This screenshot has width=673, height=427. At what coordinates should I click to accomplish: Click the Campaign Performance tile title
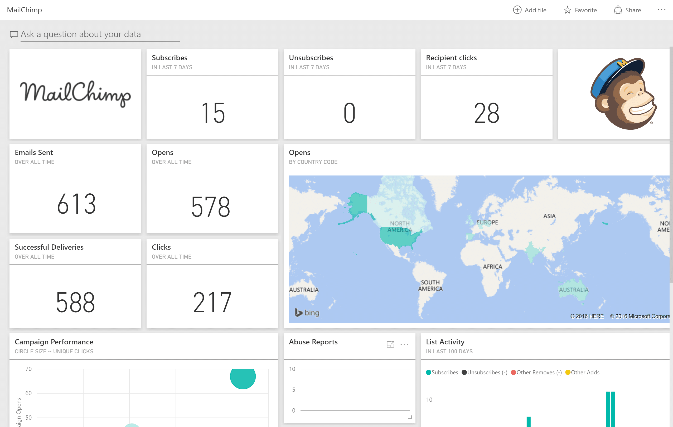tap(54, 342)
